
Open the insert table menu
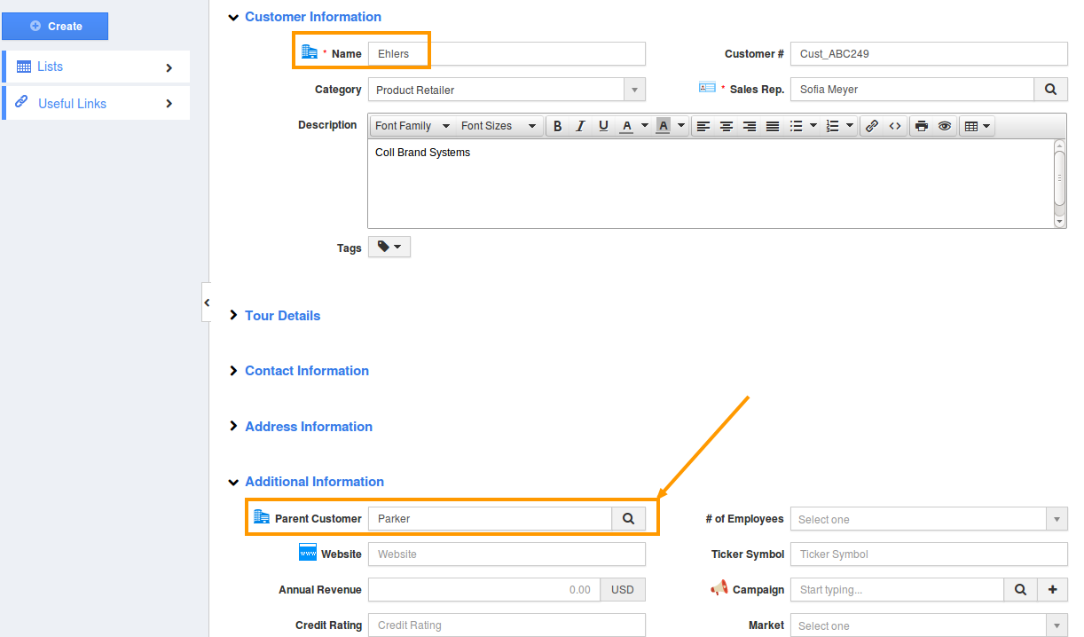[977, 126]
